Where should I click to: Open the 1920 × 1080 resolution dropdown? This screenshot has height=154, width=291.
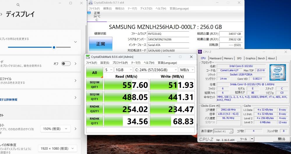pos(58,148)
